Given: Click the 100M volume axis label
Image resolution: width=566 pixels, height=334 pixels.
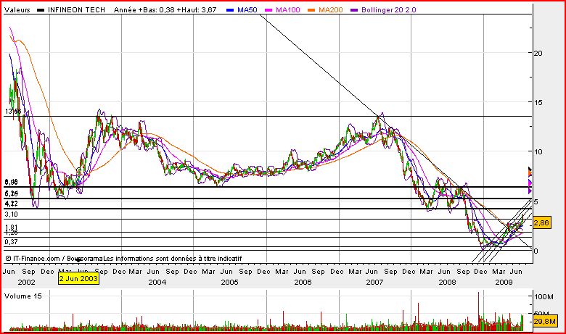Looking at the screenshot, I should (544, 297).
